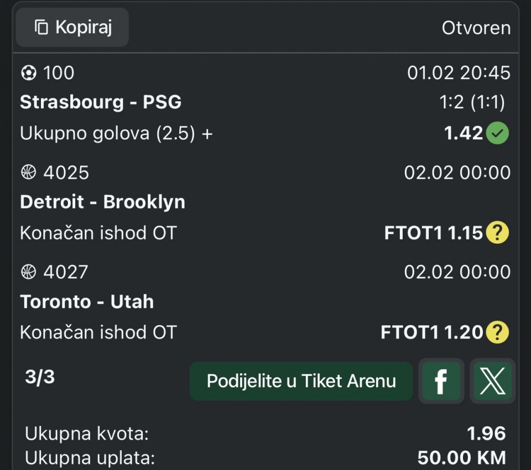Select the FTOT1 1.20 odds

pos(432,332)
